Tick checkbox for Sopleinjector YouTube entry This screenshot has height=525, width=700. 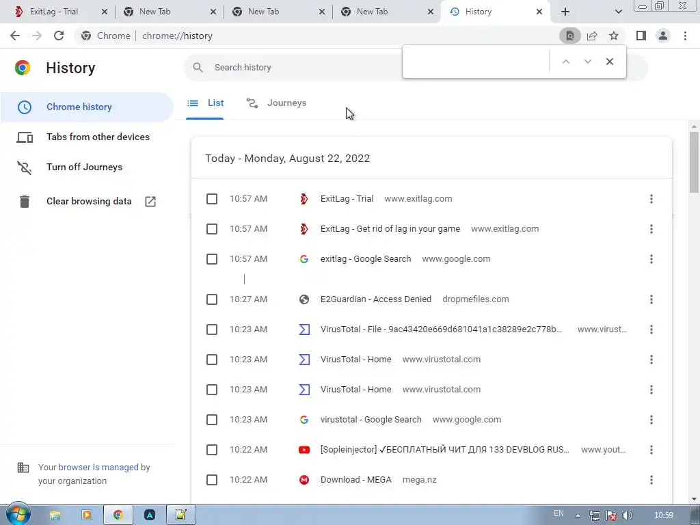tap(212, 450)
